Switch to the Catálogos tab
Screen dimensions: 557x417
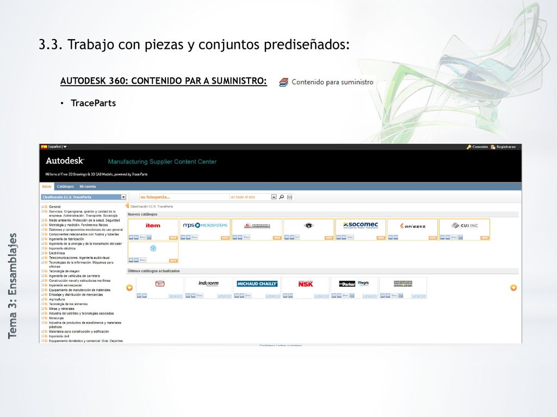[x=65, y=187]
